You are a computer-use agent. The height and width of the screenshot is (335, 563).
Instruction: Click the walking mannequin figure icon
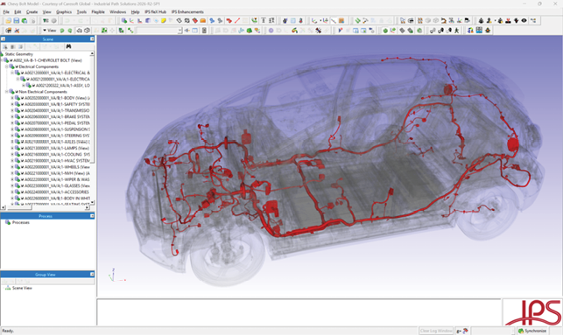tap(456, 30)
